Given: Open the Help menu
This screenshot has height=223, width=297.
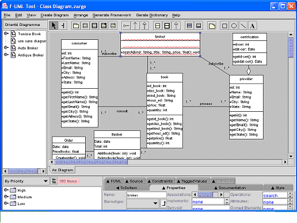Looking at the screenshot, I should click(176, 15).
